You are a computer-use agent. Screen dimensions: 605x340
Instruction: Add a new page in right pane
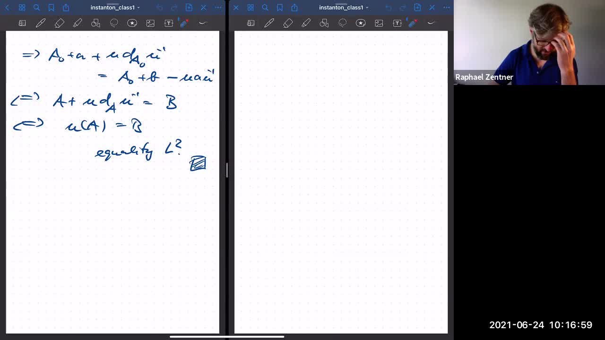(x=417, y=8)
